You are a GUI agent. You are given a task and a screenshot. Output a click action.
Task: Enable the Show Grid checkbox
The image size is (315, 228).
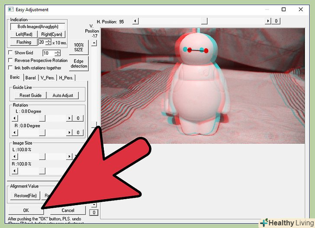10,53
